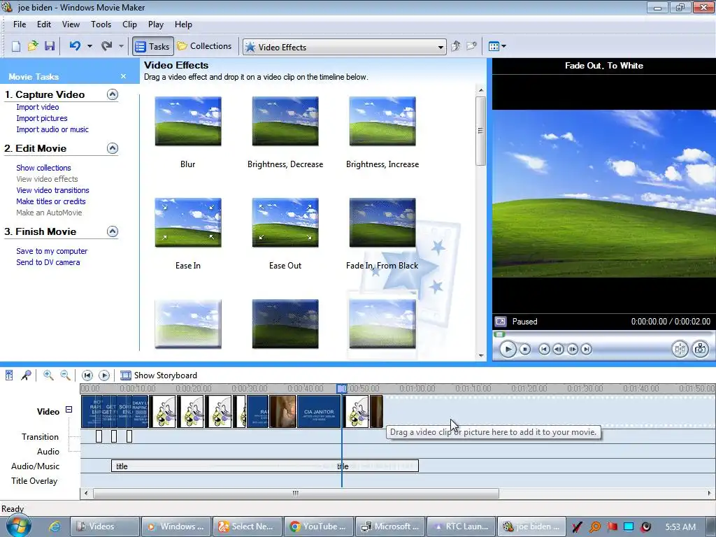Click Save to my computer link
The image size is (716, 537).
[52, 251]
